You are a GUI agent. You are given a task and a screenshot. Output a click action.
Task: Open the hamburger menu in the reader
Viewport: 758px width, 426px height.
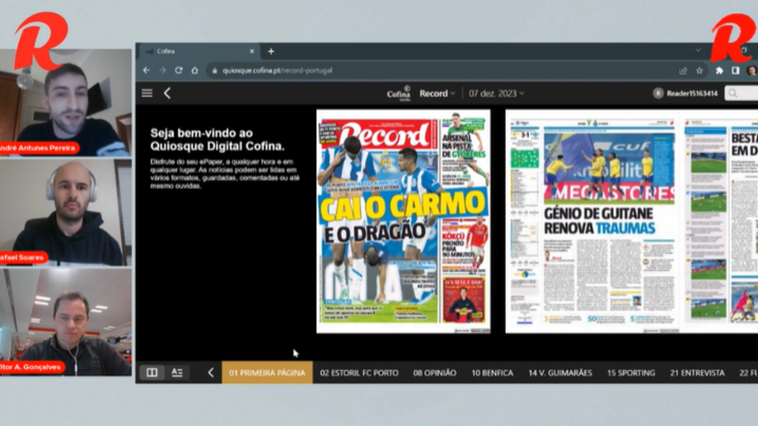tap(147, 93)
